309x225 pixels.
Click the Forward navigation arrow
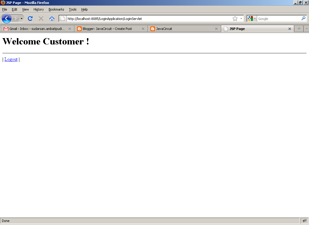(x=15, y=18)
